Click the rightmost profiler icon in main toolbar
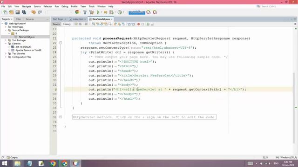 [155, 13]
